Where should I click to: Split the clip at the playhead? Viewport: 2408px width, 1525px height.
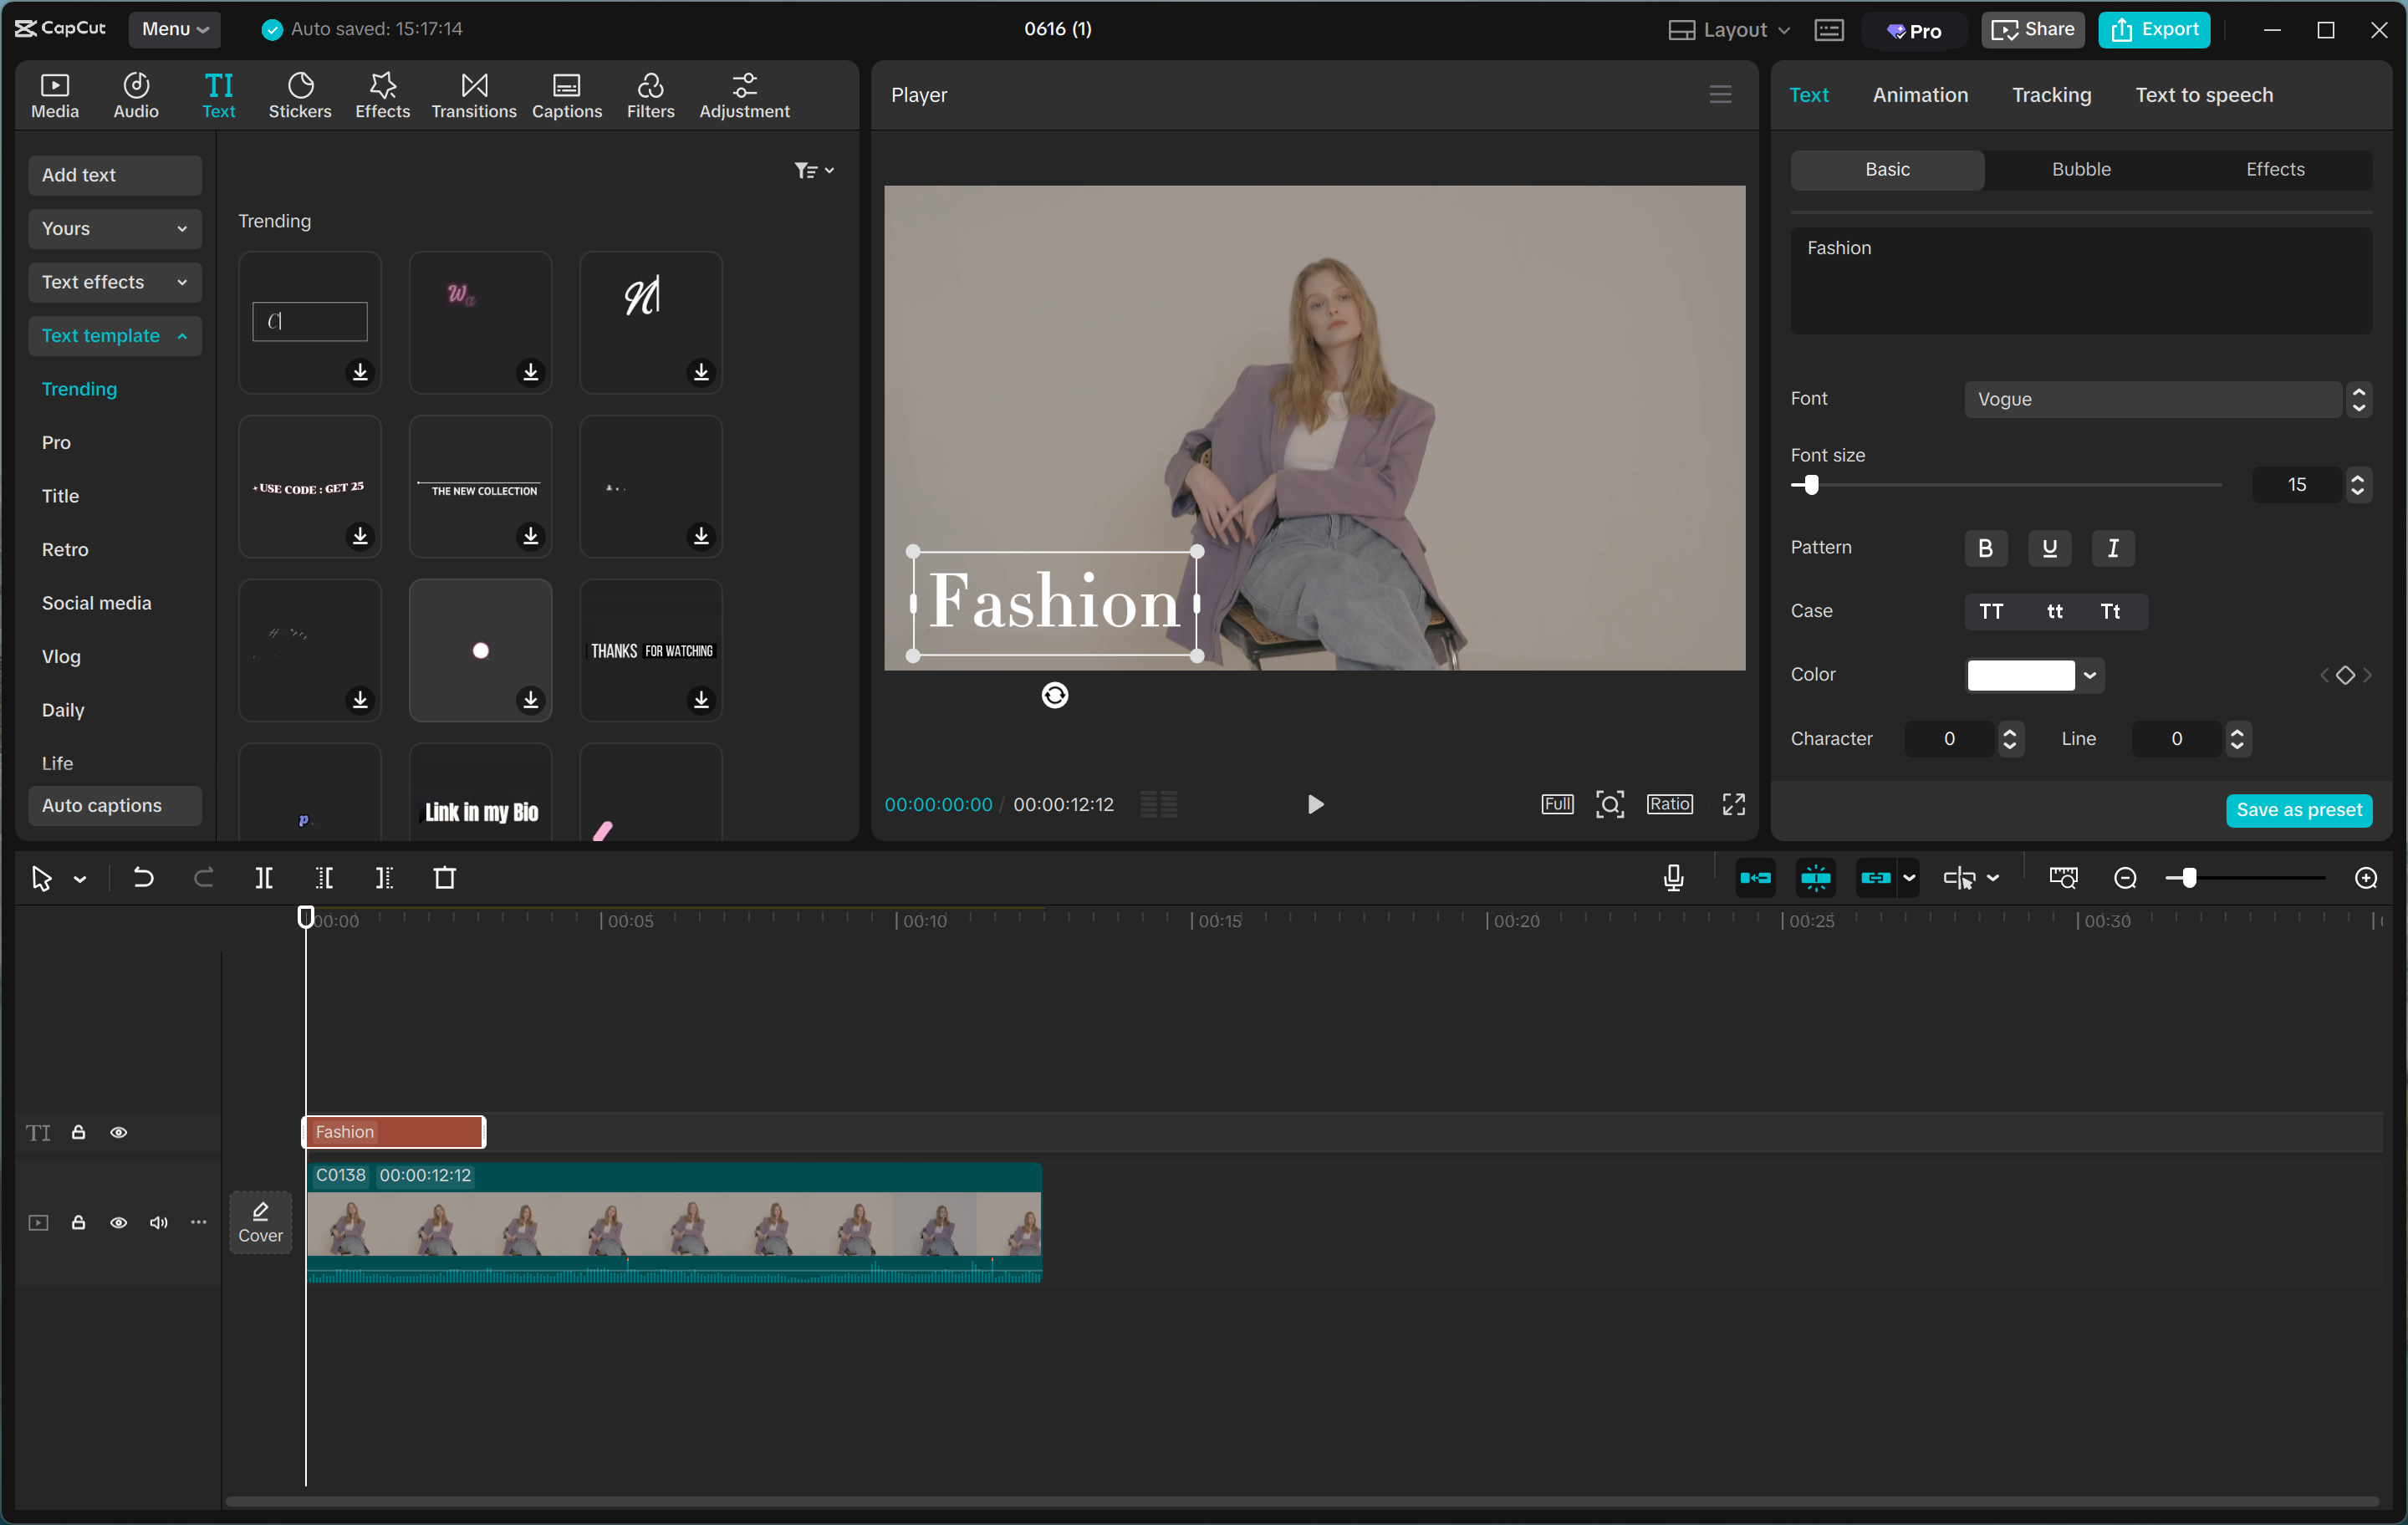click(x=265, y=878)
